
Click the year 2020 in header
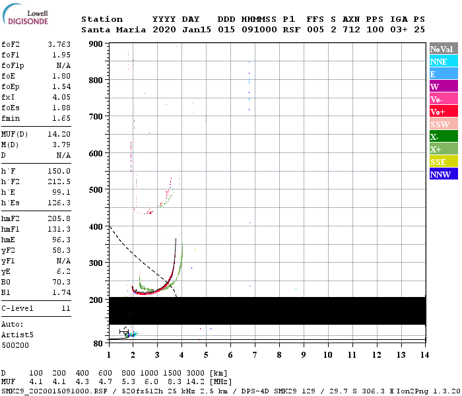[x=164, y=30]
